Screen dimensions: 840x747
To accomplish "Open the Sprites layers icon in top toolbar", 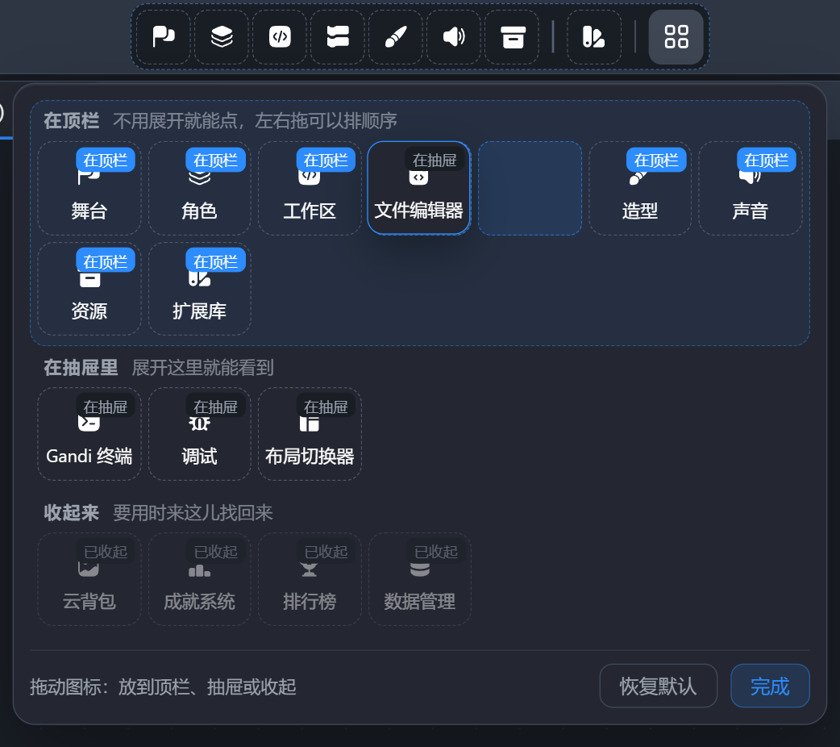I will [222, 37].
